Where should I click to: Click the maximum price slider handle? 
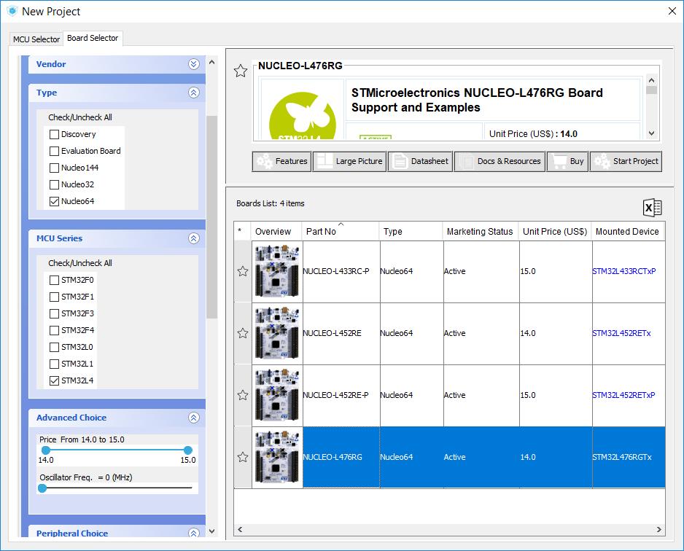coord(188,450)
